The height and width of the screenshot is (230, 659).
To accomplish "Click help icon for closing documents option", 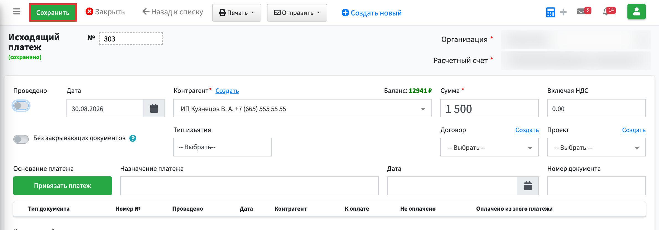I will [133, 138].
